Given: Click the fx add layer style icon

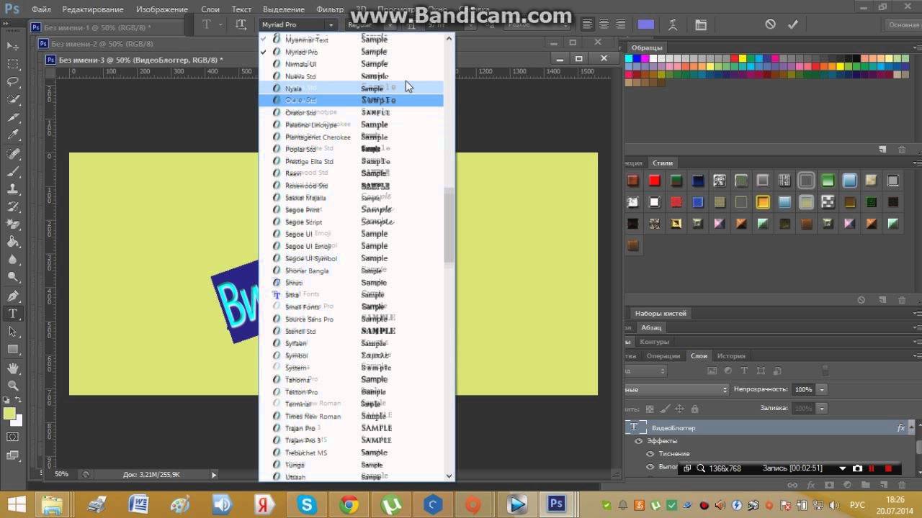Looking at the screenshot, I should click(x=810, y=486).
